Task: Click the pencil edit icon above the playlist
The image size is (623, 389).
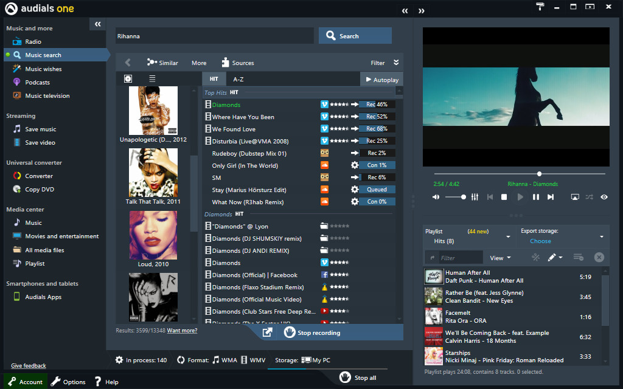Action: (552, 257)
